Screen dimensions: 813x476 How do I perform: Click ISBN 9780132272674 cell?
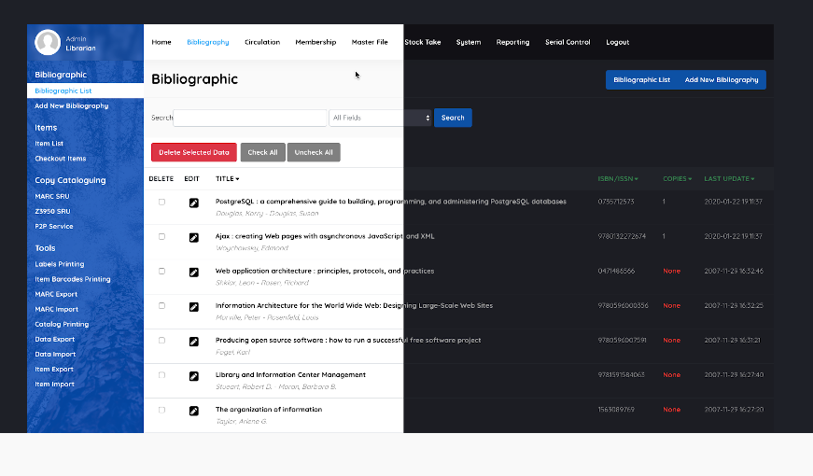click(622, 236)
